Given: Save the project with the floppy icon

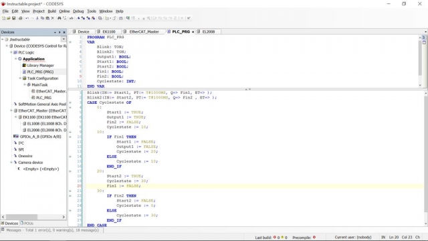Looking at the screenshot, I should [x=13, y=18].
